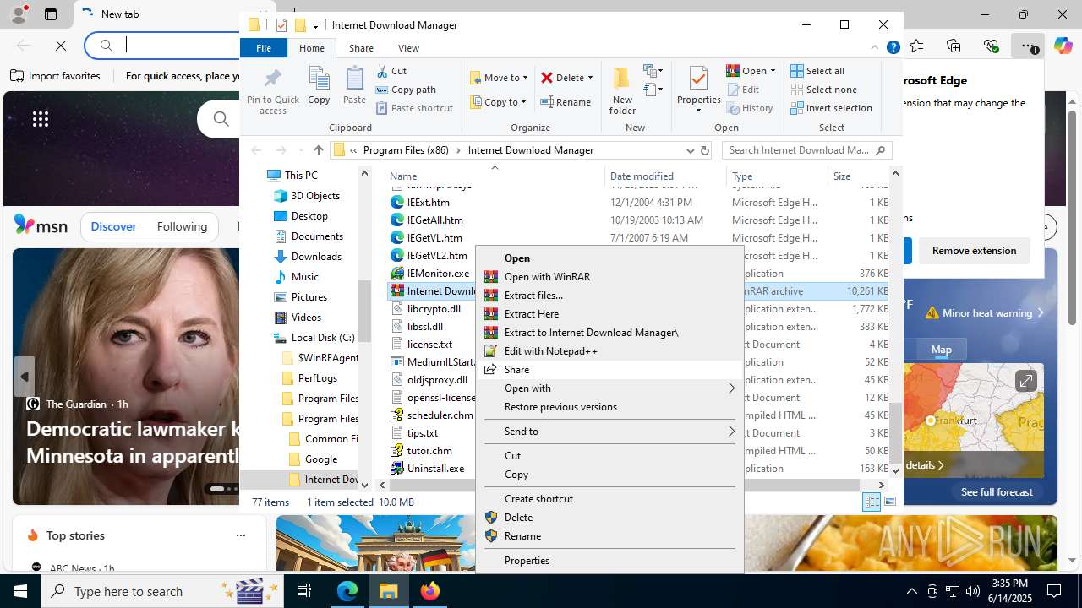Switch to the Share ribbon tab

[361, 48]
